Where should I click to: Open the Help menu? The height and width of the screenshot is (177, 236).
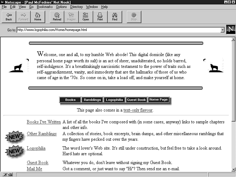point(104,7)
